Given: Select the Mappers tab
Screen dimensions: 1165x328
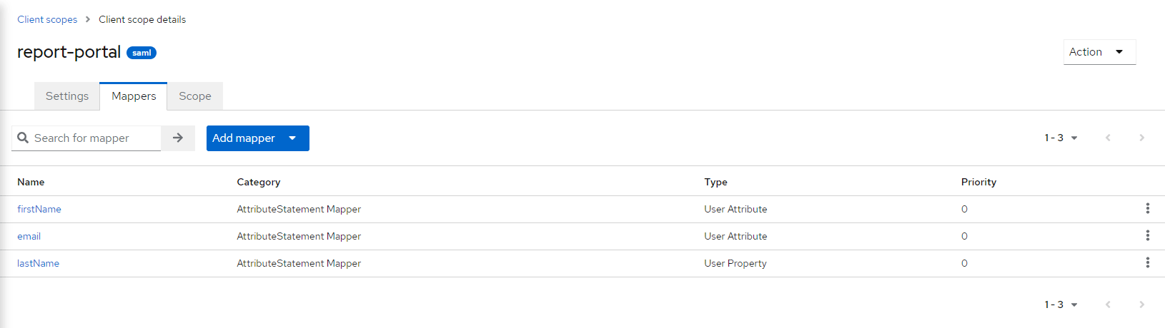Looking at the screenshot, I should tap(134, 96).
